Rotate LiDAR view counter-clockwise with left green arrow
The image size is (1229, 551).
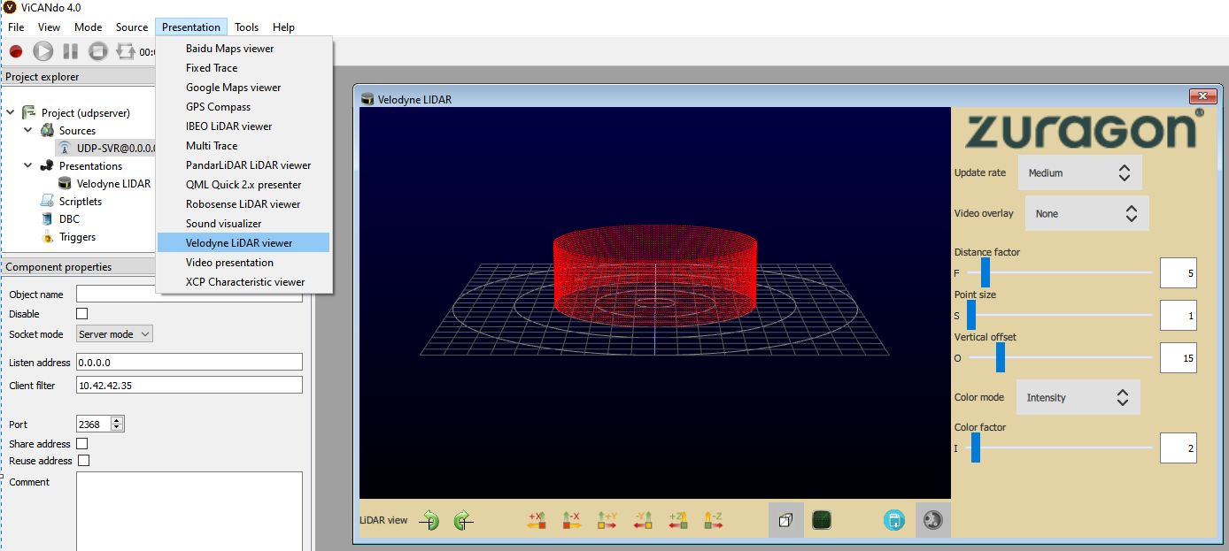pyautogui.click(x=429, y=520)
